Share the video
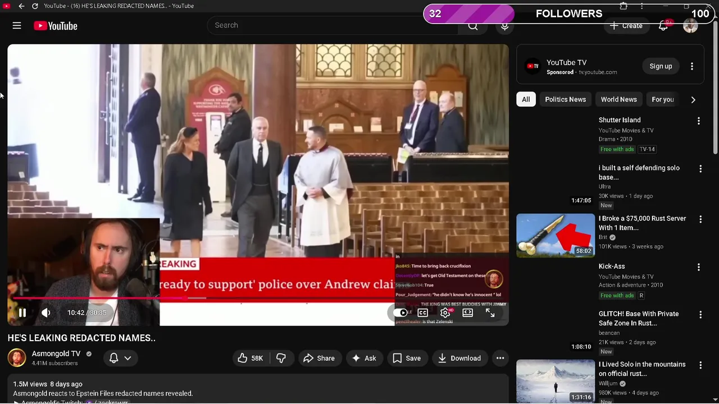719x404 pixels. (319, 358)
